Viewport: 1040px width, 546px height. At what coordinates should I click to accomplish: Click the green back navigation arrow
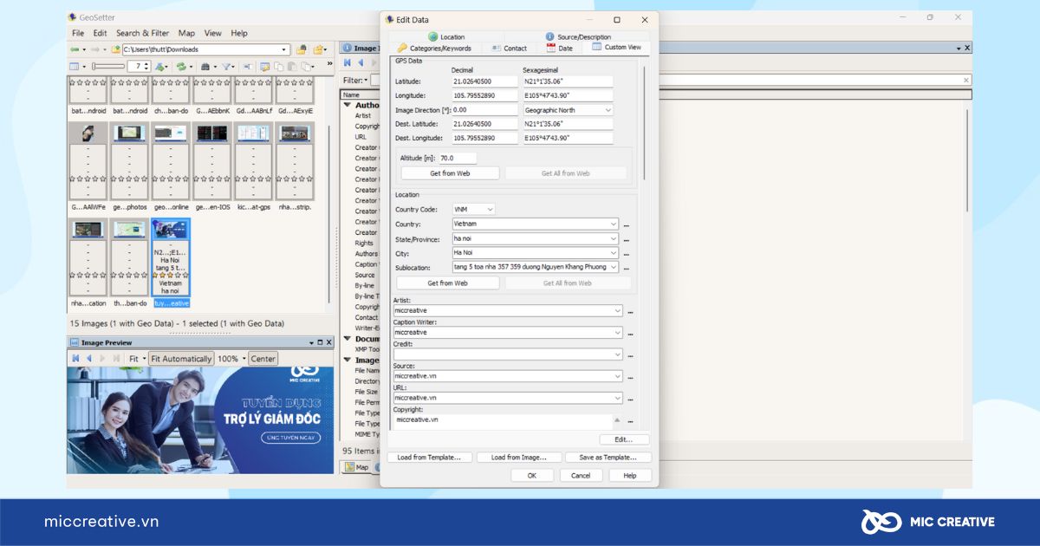(x=75, y=50)
